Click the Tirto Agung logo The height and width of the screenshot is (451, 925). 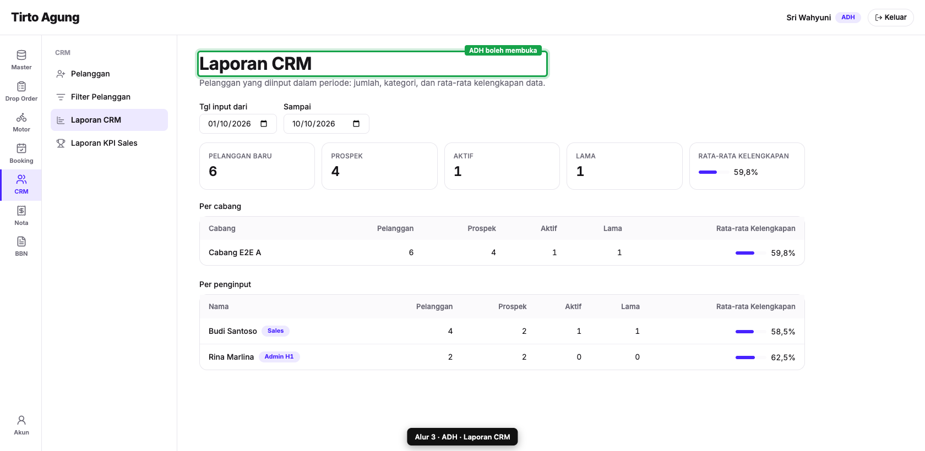[x=45, y=18]
